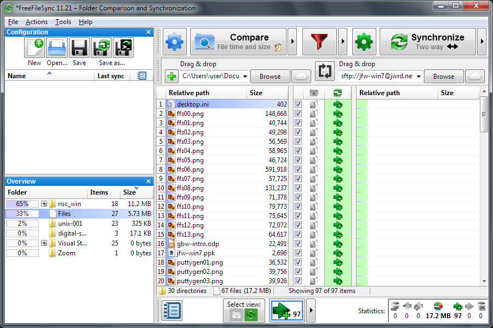The image size is (493, 328).
Task: Open the Tools menu
Action: (63, 22)
